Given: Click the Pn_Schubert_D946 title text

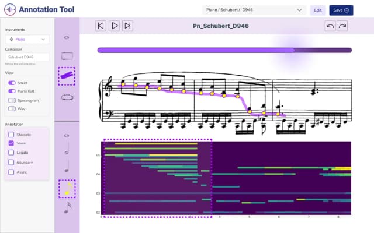Looking at the screenshot, I should click(x=221, y=26).
